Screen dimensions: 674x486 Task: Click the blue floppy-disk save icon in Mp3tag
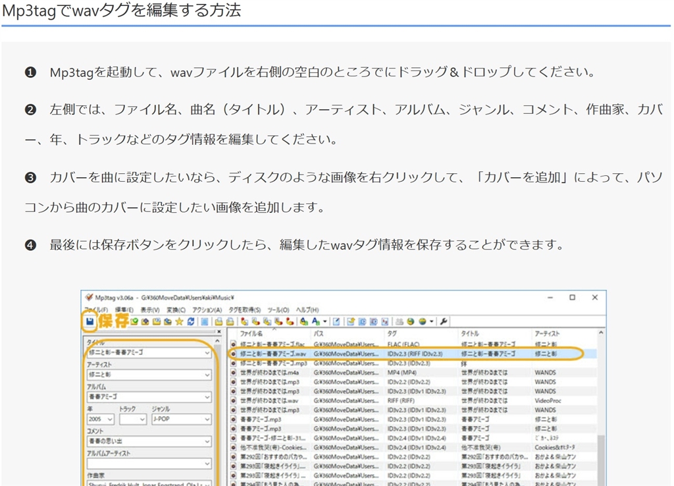click(x=89, y=321)
